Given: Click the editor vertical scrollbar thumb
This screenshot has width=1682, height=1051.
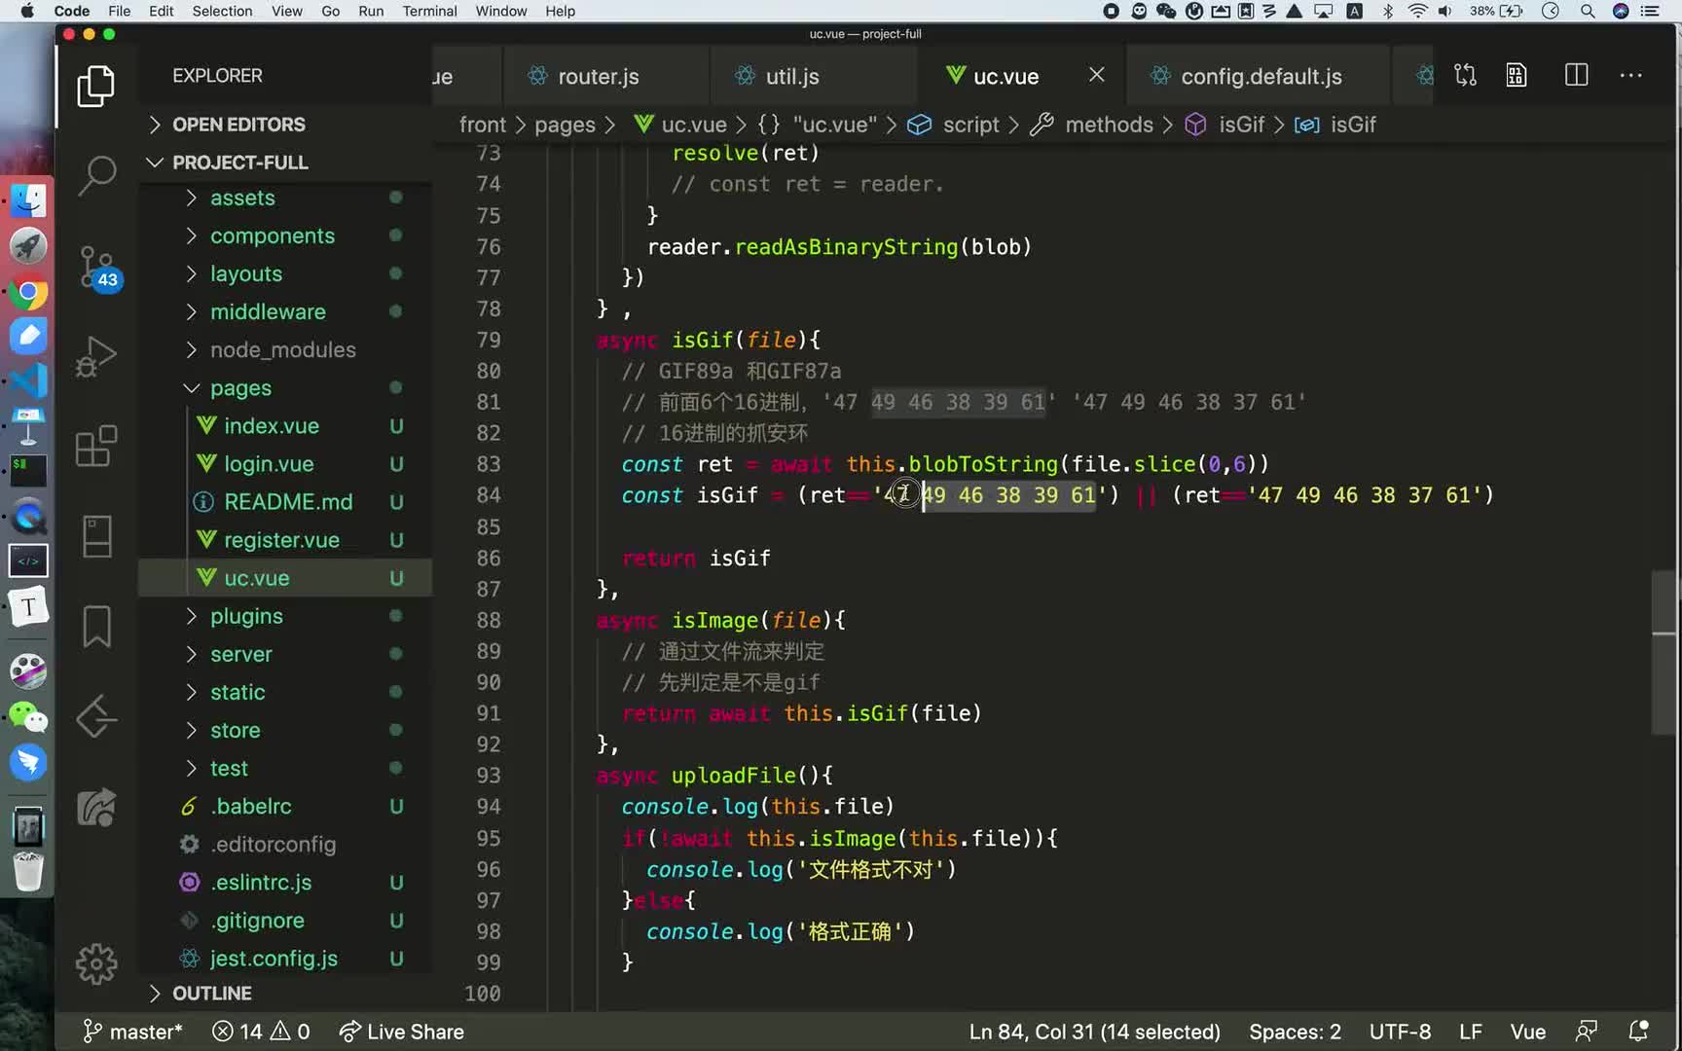Looking at the screenshot, I should coord(1664,652).
